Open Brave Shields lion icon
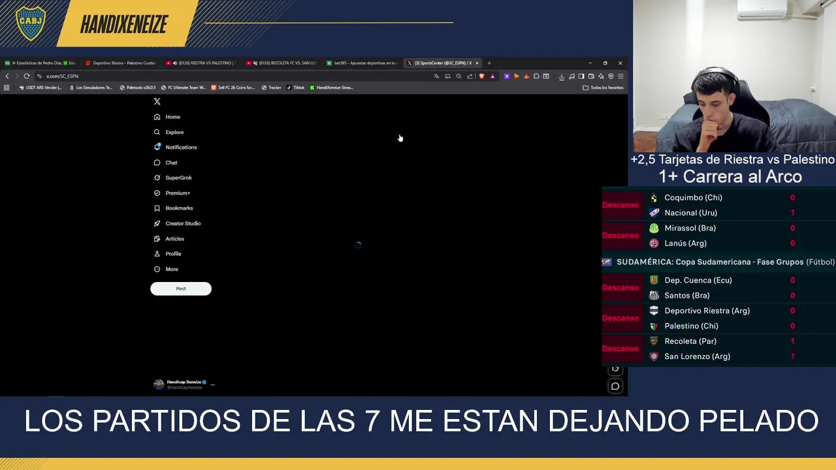 tap(482, 76)
